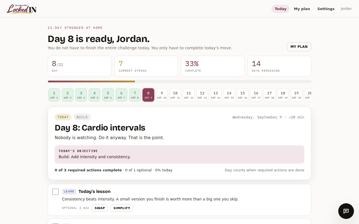Check the Today's lesson checkbox
The image size is (359, 224).
point(56,192)
